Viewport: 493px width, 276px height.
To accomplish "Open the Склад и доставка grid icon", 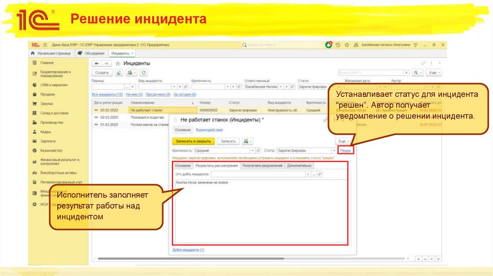I will 35,113.
